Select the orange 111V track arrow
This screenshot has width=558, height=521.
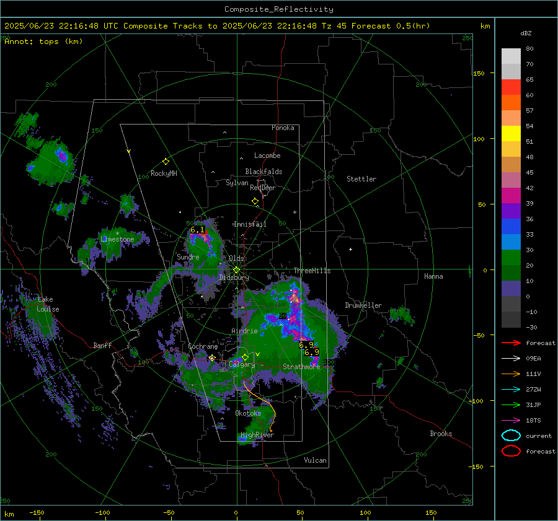pyautogui.click(x=511, y=374)
